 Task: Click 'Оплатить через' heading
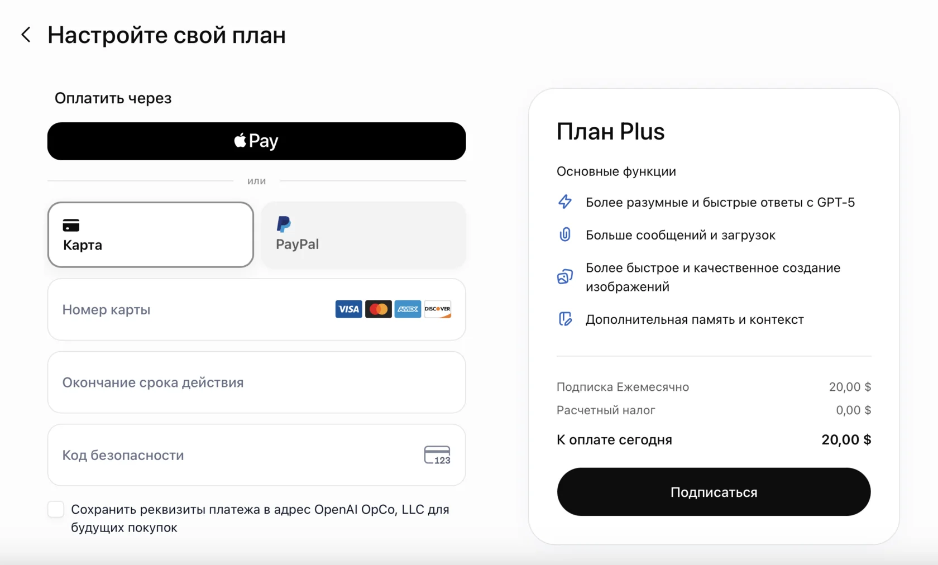(x=113, y=98)
